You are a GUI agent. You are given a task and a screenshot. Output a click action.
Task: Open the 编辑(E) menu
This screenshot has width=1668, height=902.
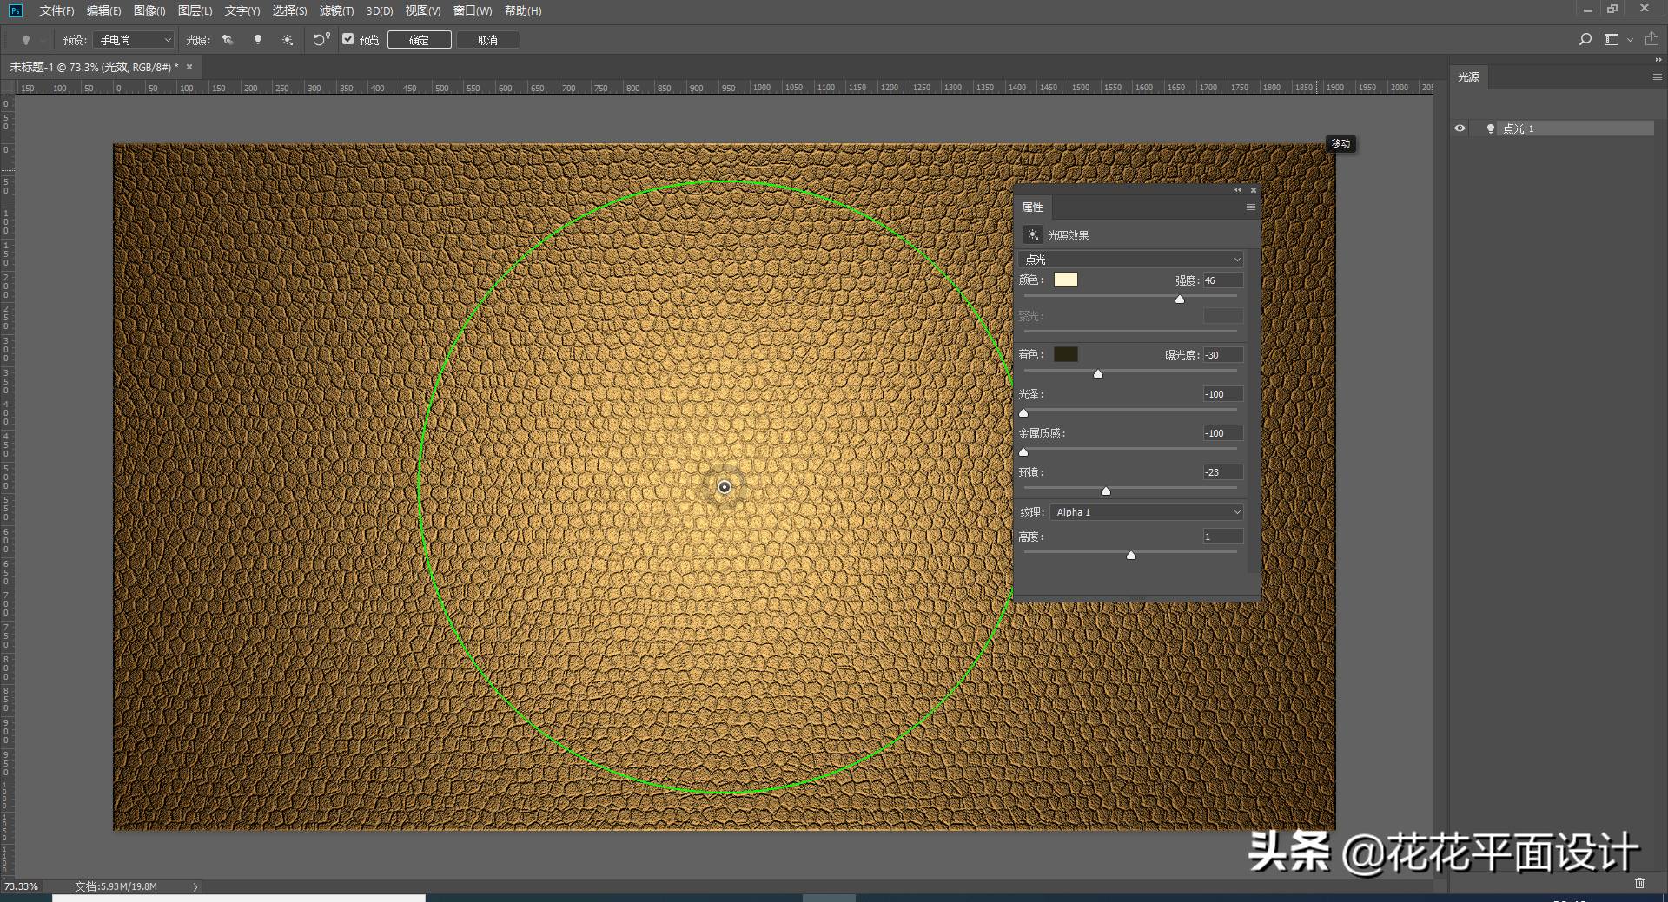[x=104, y=11]
